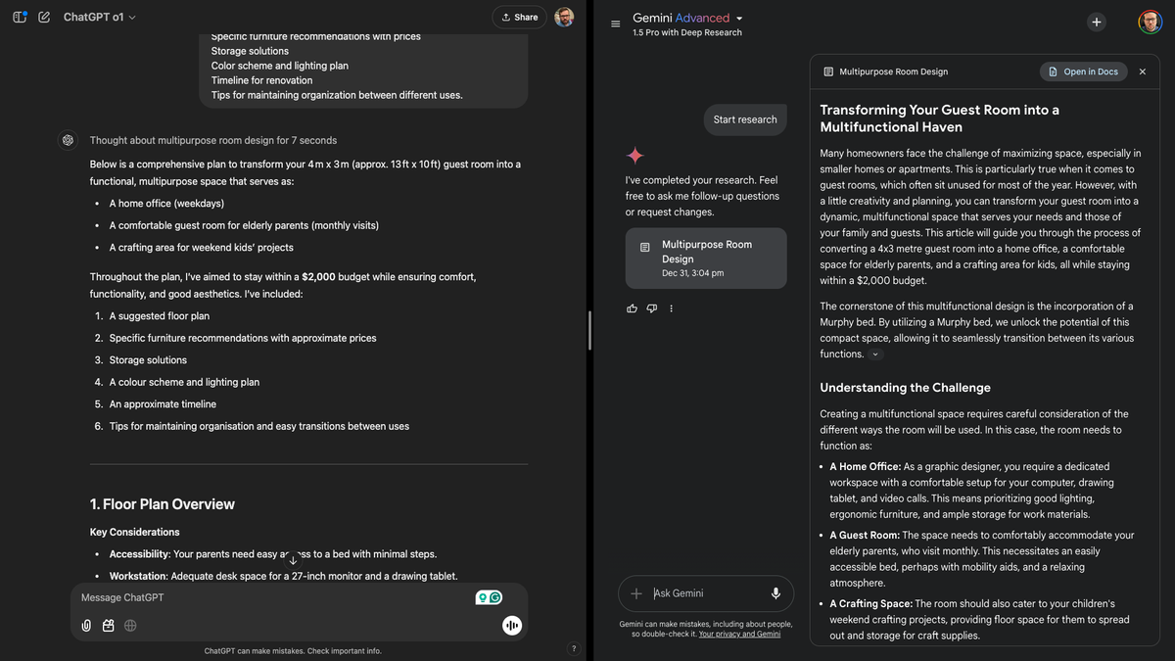Give the Gemini research a thumbs up
Image resolution: width=1175 pixels, height=661 pixels.
pyautogui.click(x=632, y=308)
